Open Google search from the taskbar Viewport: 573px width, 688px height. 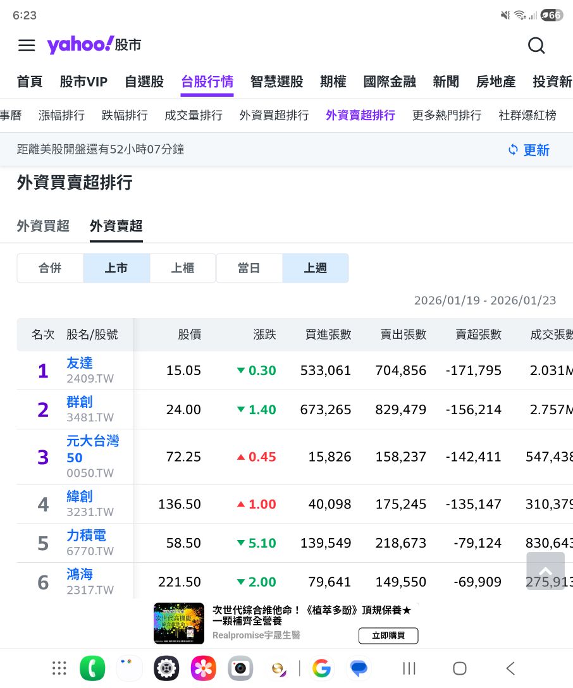point(321,668)
